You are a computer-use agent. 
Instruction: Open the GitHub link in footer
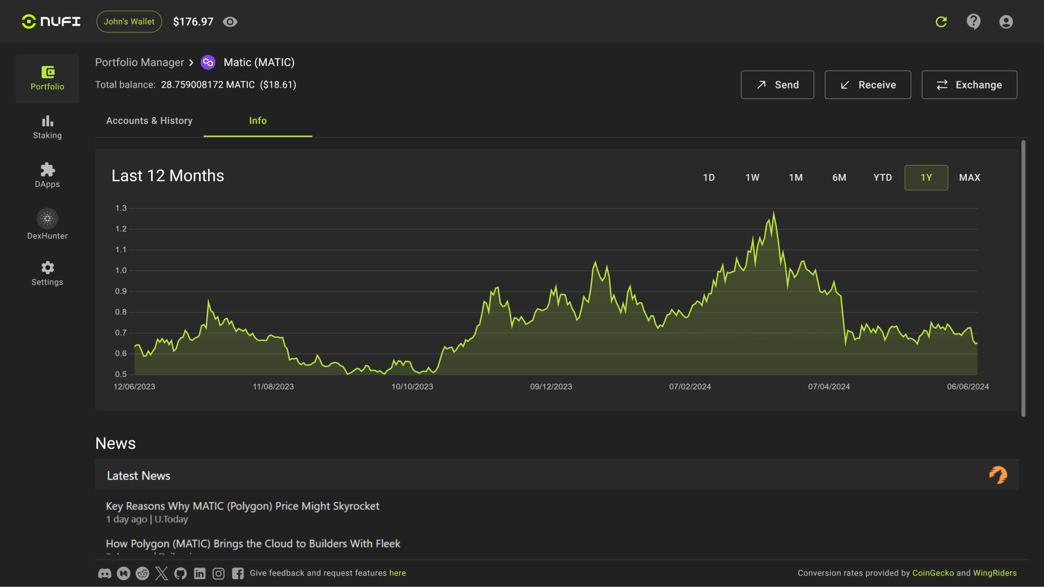(x=180, y=573)
